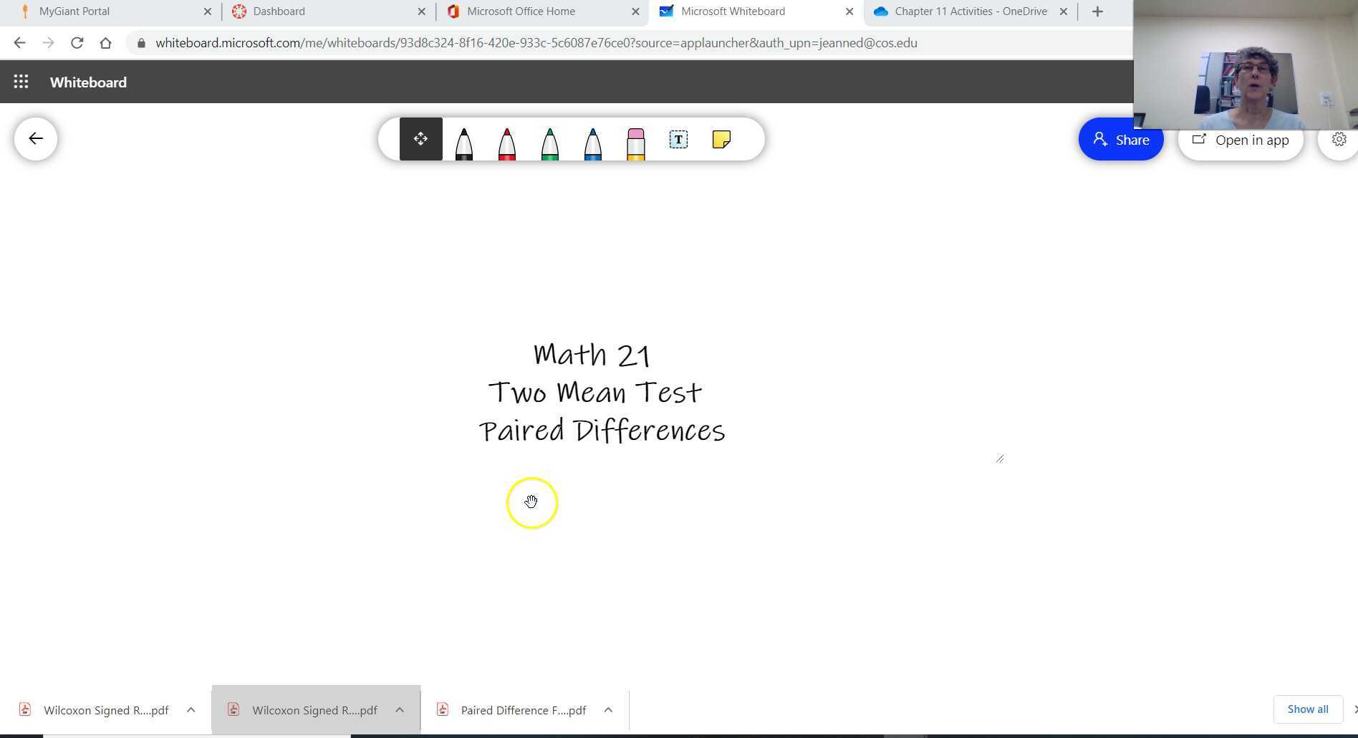
Task: Expand options for the Paired Difference download
Action: pyautogui.click(x=608, y=710)
